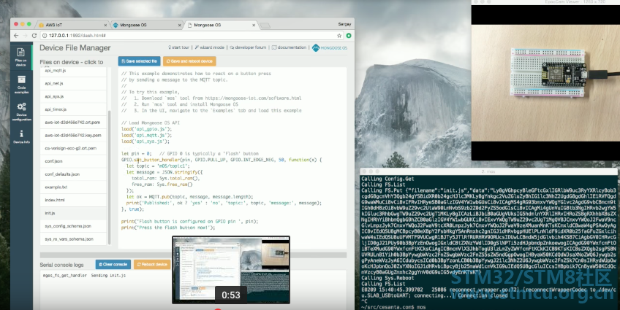This screenshot has width=620, height=310.
Task: Click Save selected file button
Action: point(139,61)
